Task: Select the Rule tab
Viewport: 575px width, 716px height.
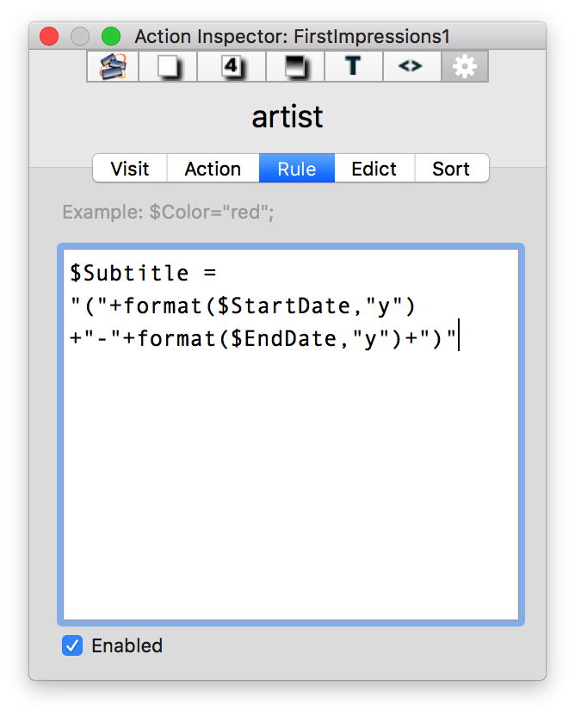Action: [296, 169]
